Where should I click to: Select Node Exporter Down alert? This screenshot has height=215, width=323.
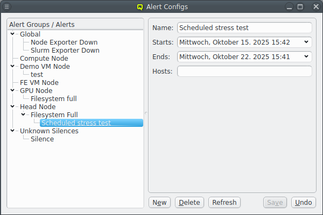[x=64, y=42]
